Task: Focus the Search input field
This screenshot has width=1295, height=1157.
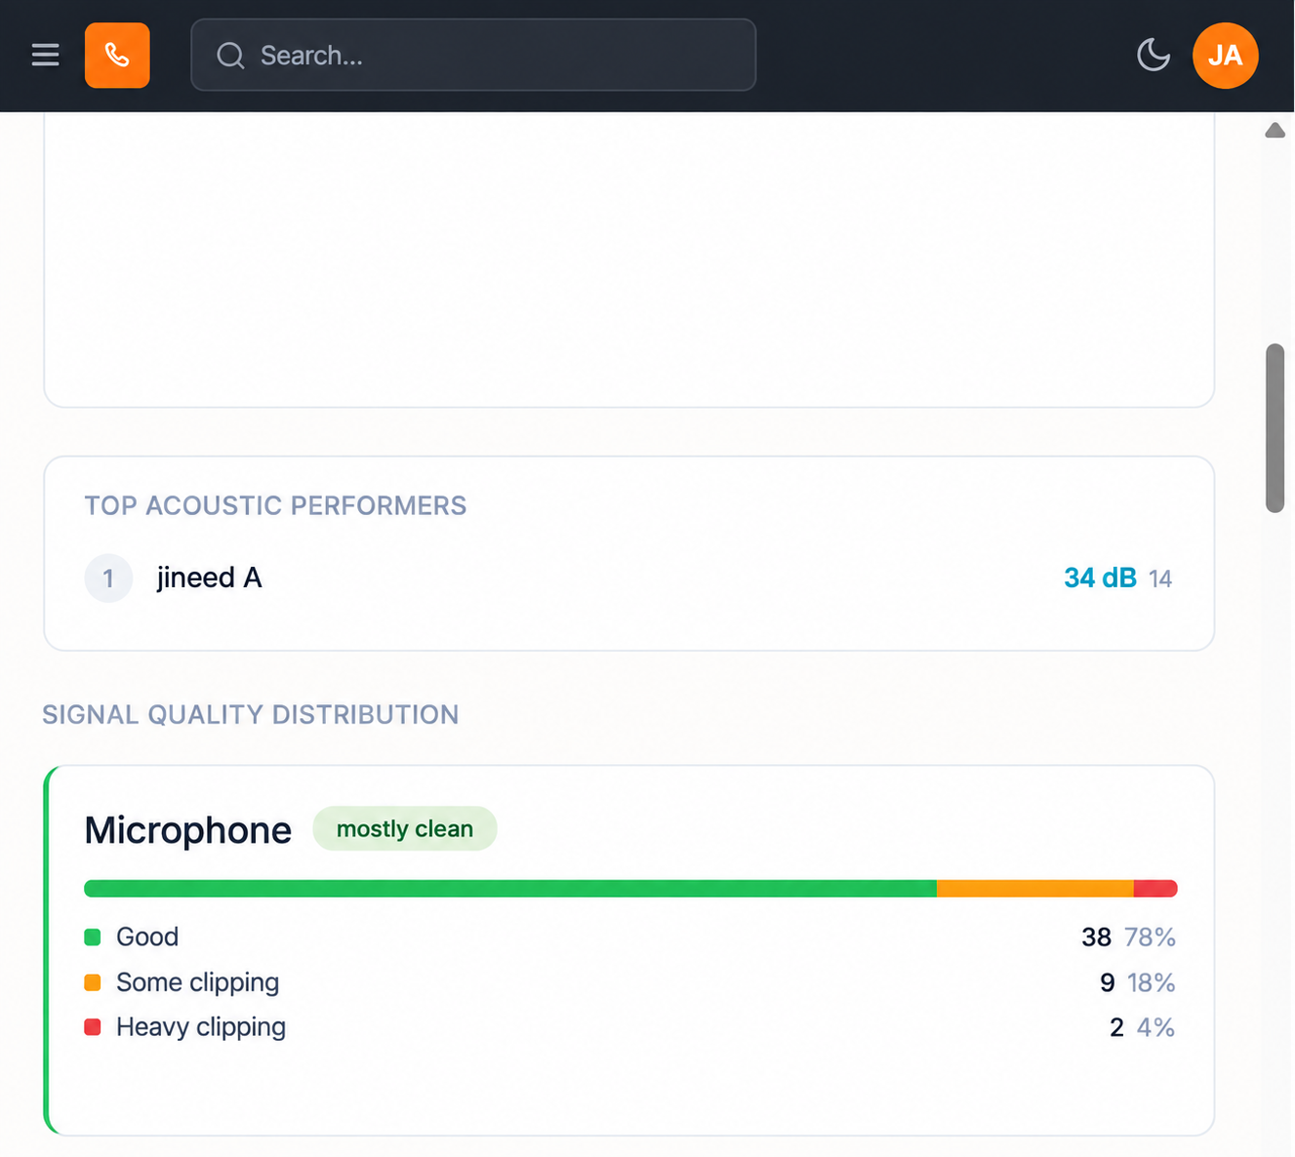Action: [x=473, y=55]
